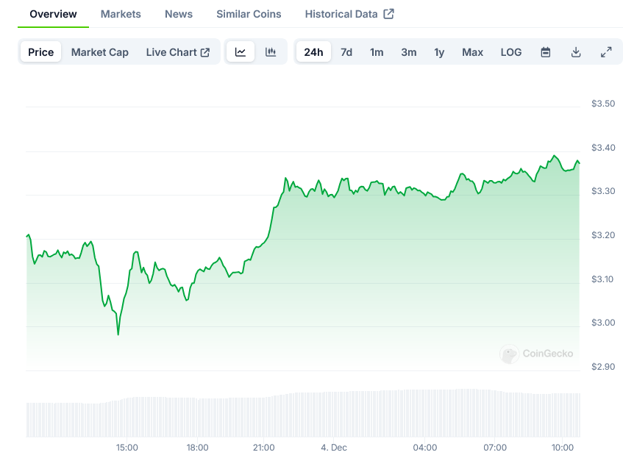Switch chart to Market Cap
Image resolution: width=623 pixels, height=466 pixels.
click(100, 52)
